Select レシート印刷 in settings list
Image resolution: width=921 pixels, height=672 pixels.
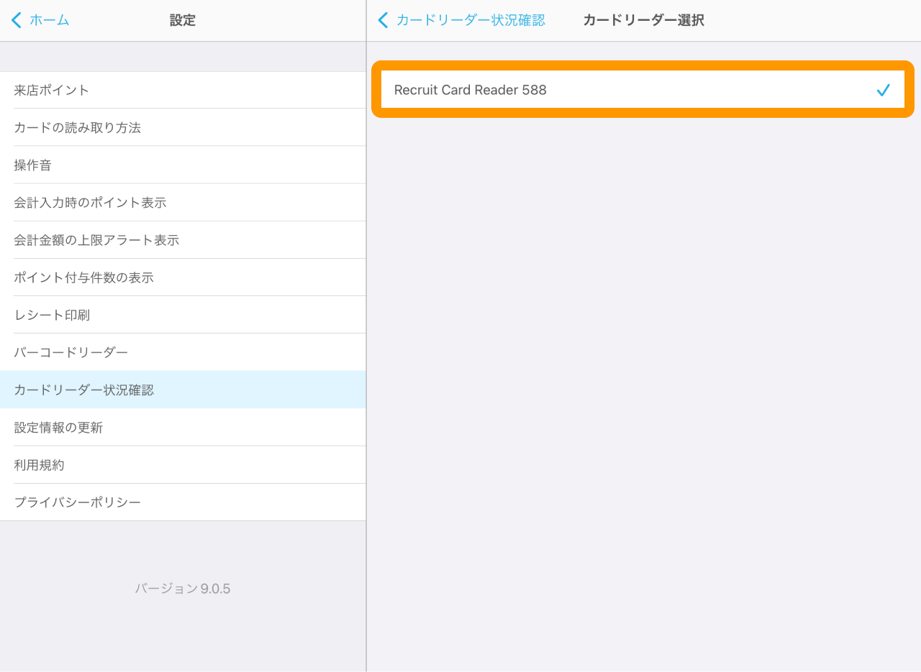tap(183, 314)
